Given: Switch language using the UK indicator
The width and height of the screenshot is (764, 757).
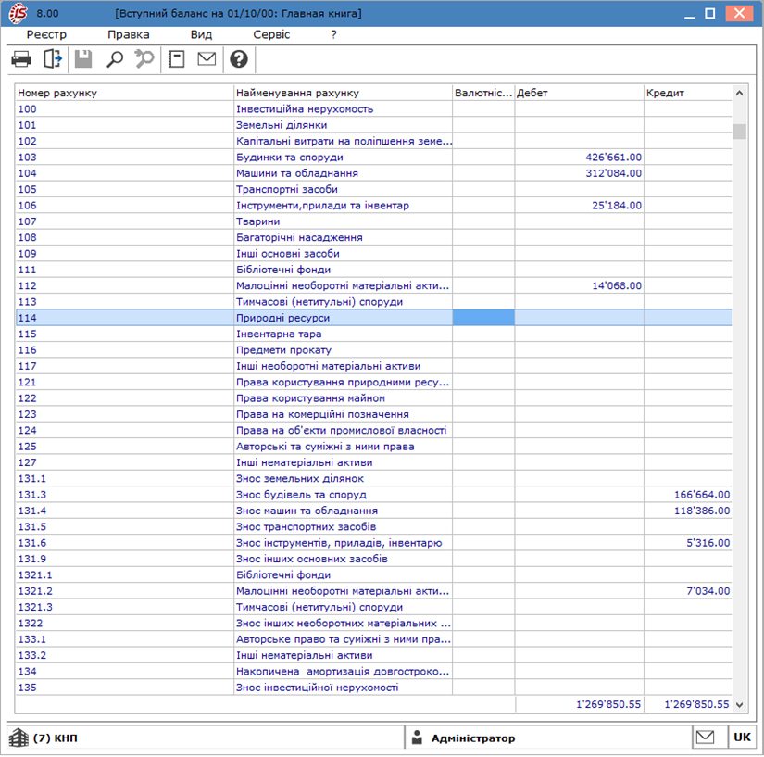Looking at the screenshot, I should click(x=742, y=738).
